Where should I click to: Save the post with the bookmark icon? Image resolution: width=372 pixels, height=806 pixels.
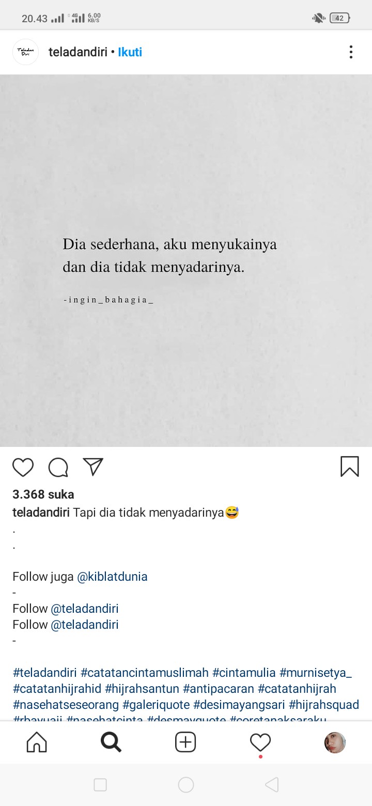click(350, 467)
